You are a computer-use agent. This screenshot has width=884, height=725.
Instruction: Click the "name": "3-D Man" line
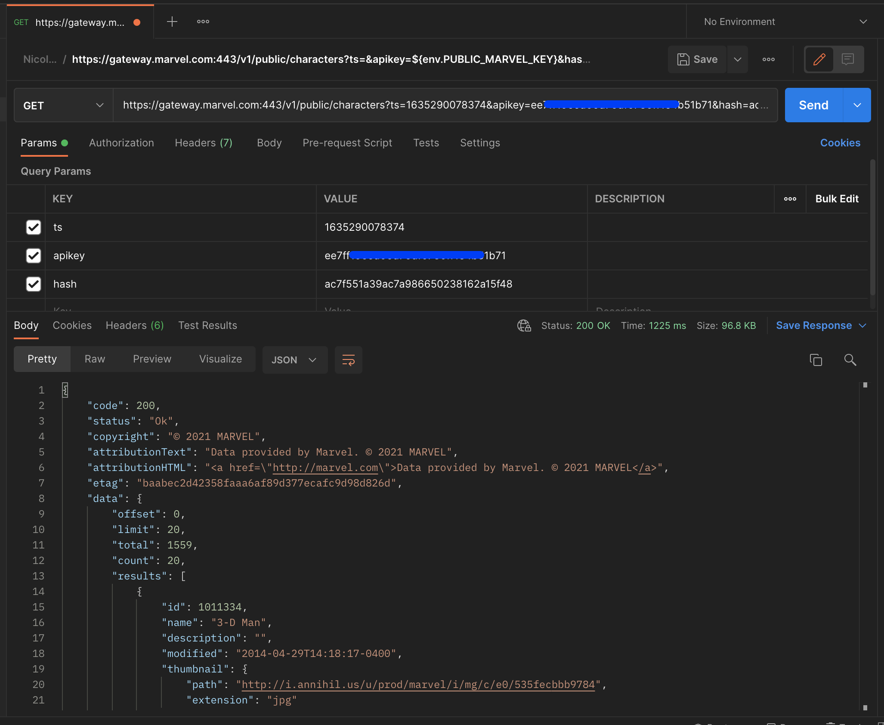[x=216, y=623]
